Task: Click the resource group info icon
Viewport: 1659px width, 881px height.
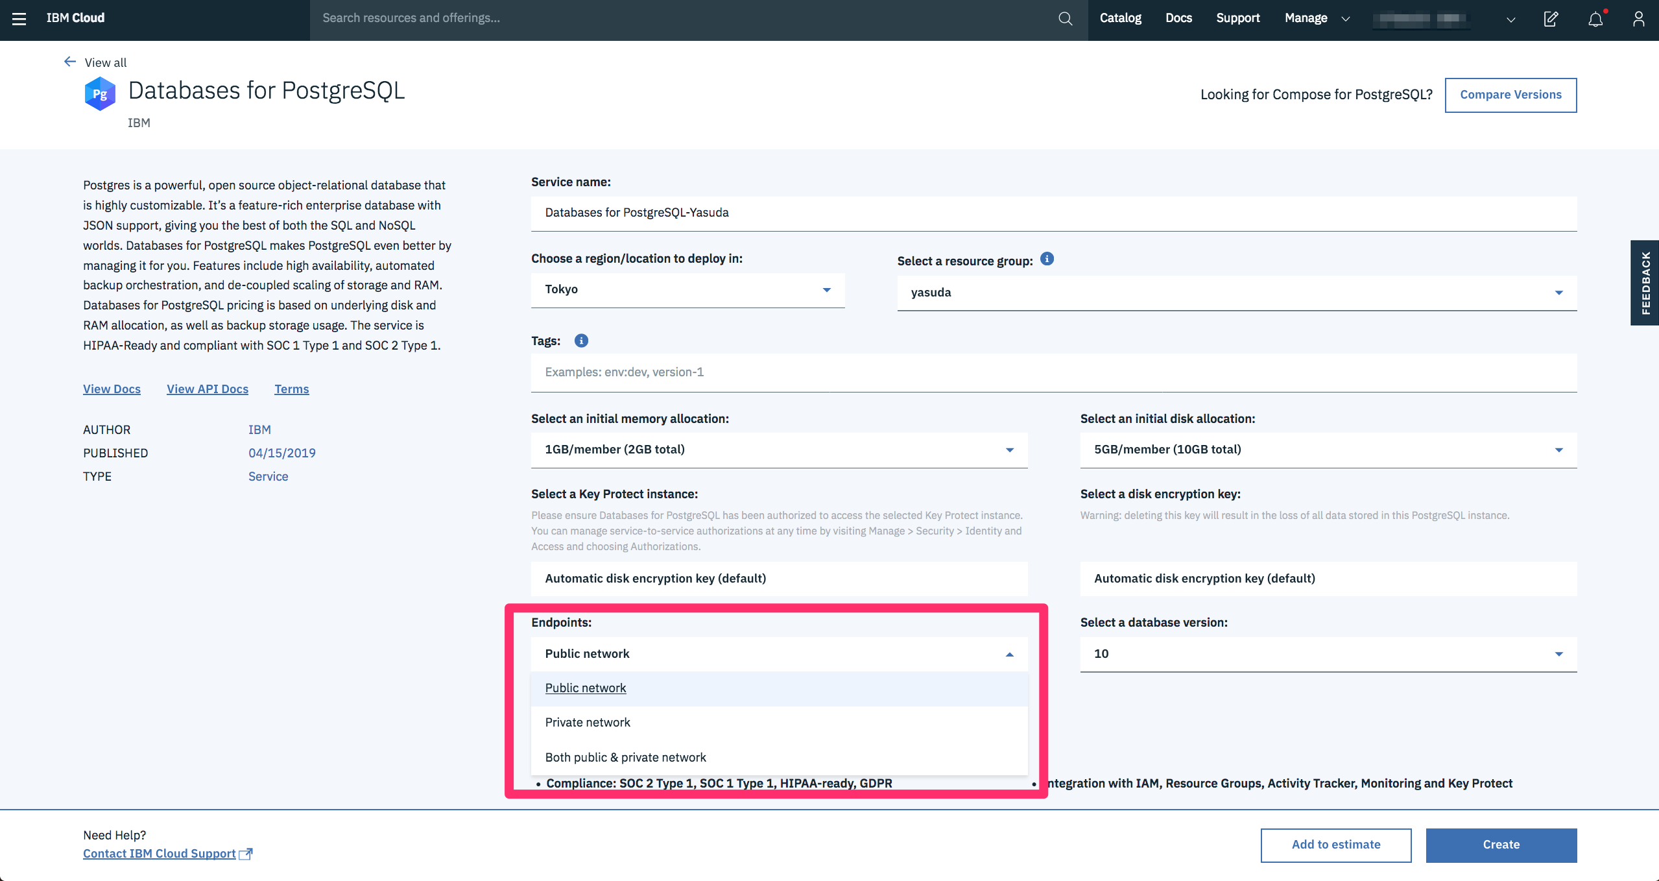Action: click(1047, 259)
